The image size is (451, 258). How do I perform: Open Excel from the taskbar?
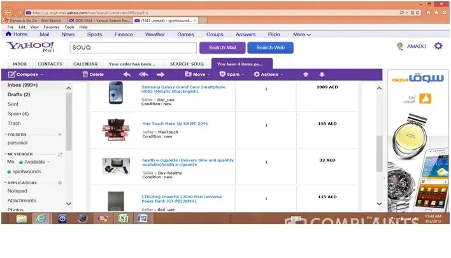123,219
